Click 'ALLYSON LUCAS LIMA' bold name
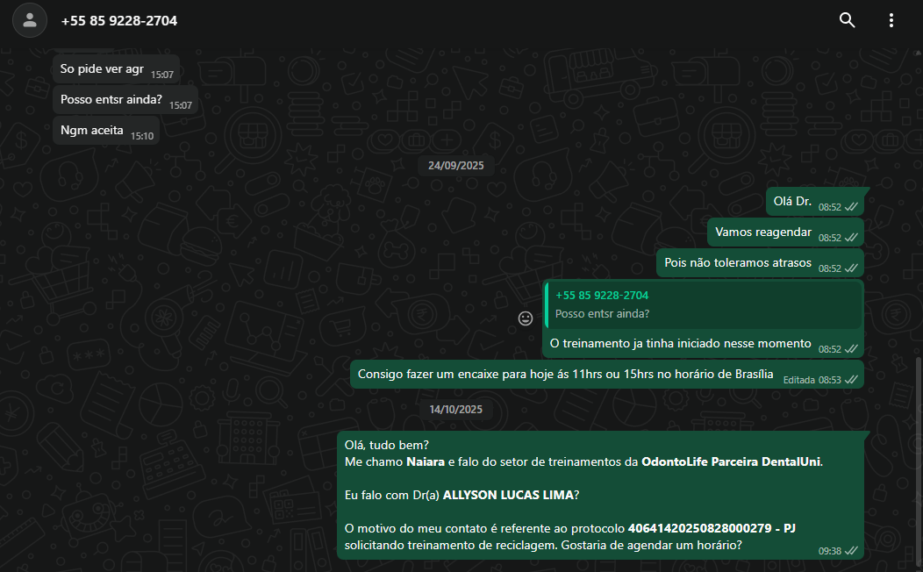The image size is (923, 572). tap(508, 496)
